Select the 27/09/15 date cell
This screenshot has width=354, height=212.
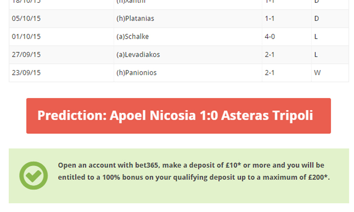click(61, 55)
